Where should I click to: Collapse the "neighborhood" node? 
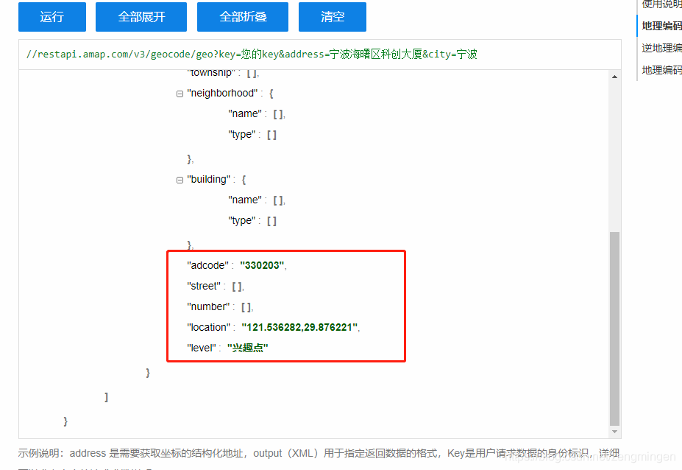click(x=180, y=94)
